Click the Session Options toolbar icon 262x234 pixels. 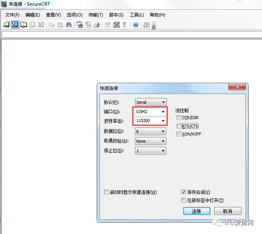tap(107, 25)
